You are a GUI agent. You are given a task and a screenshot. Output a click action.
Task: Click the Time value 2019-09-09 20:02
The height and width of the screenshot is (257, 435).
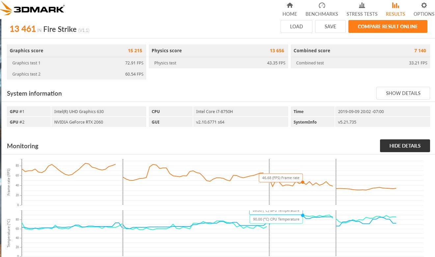(x=382, y=111)
